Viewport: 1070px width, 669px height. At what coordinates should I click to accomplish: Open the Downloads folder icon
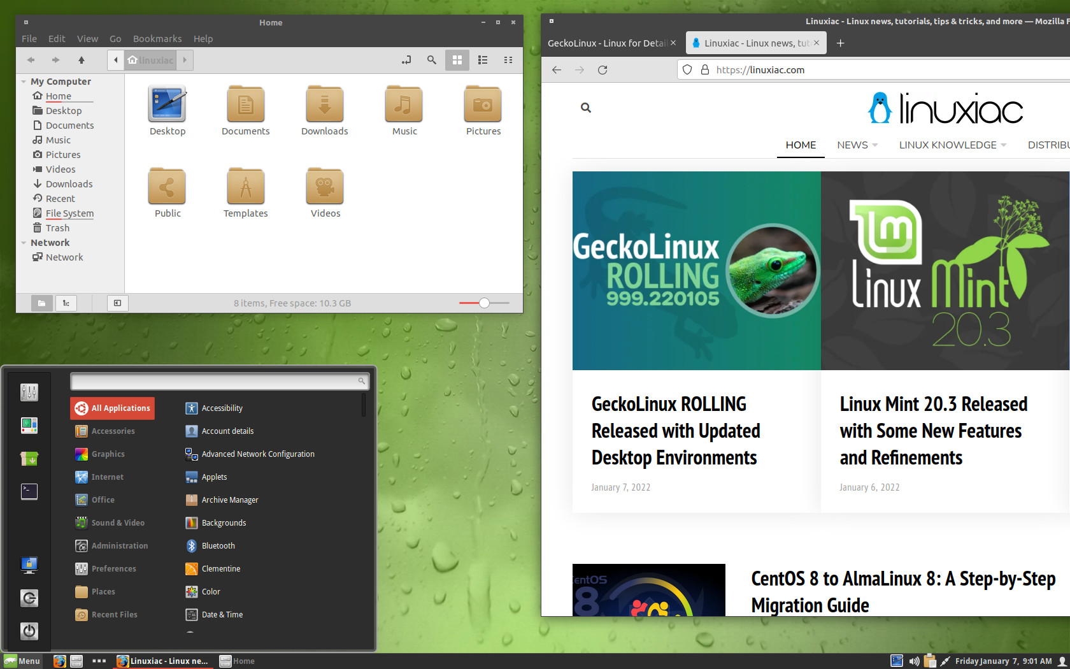(325, 111)
